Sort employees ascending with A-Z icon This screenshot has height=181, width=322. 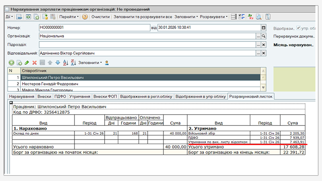[x=66, y=63]
